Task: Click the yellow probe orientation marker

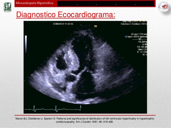Action: point(95,26)
